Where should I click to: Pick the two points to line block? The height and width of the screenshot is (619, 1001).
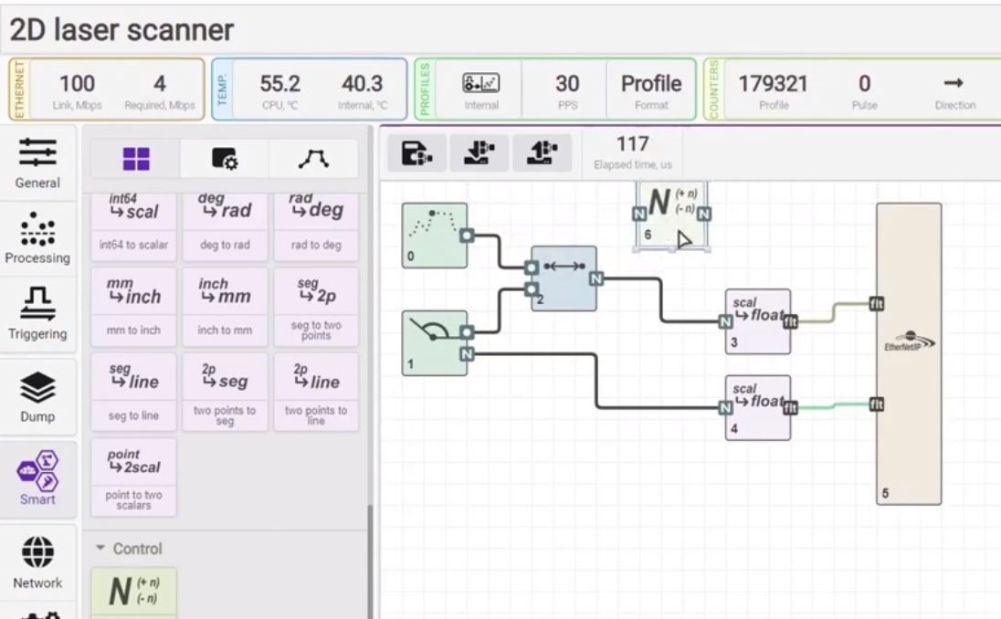(x=316, y=393)
